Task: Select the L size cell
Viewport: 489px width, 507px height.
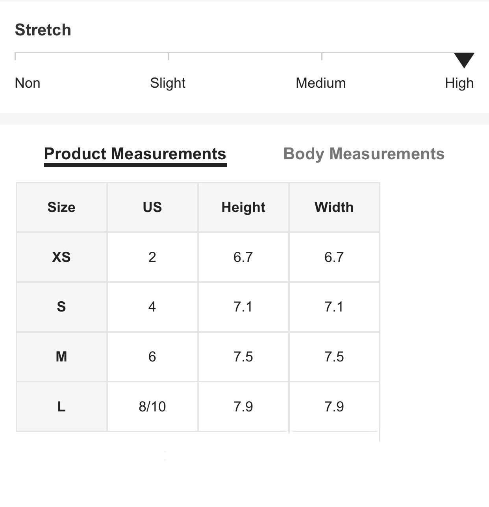Action: coord(61,406)
